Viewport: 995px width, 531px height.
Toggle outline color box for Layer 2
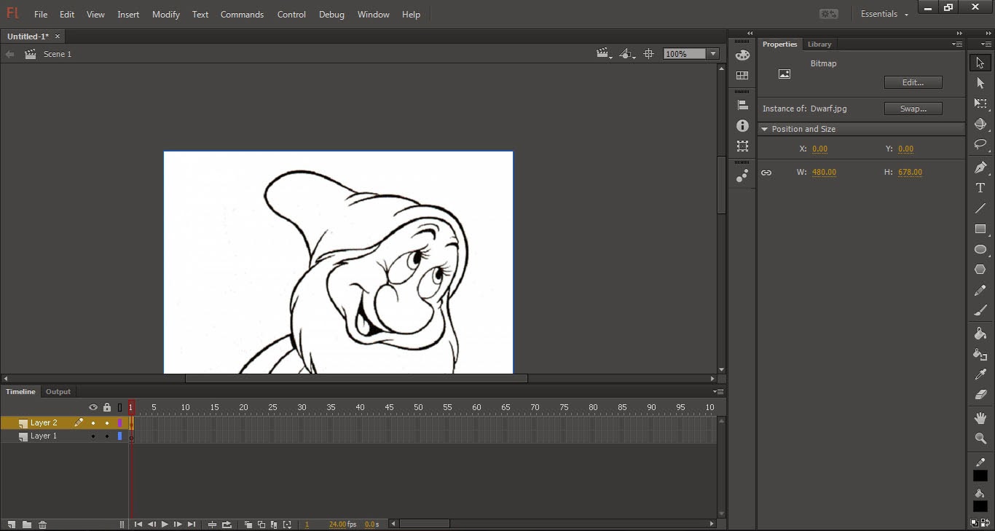(x=120, y=423)
